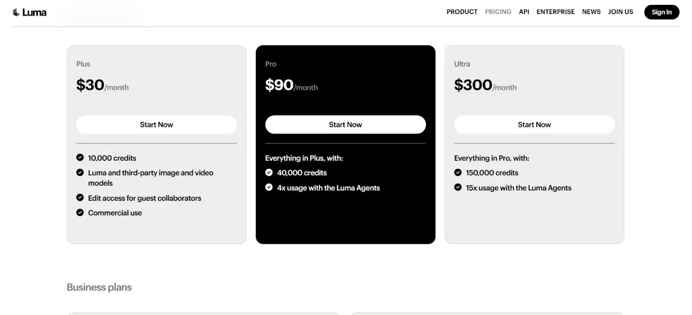Click checkmark beside 4x usage with Luma Agents
The height and width of the screenshot is (315, 692).
coord(269,187)
